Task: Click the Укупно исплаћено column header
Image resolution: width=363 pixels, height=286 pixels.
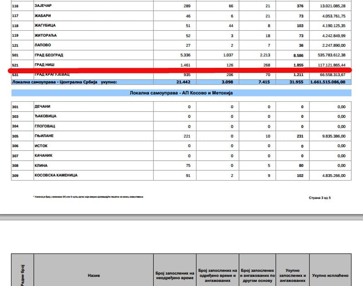Action: [x=330, y=275]
